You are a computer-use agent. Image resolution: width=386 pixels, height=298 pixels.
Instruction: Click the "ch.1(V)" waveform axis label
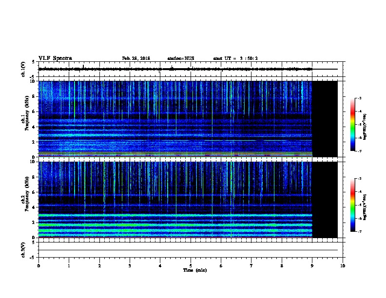23,69
